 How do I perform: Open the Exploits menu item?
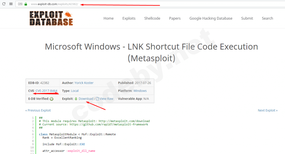[129, 18]
